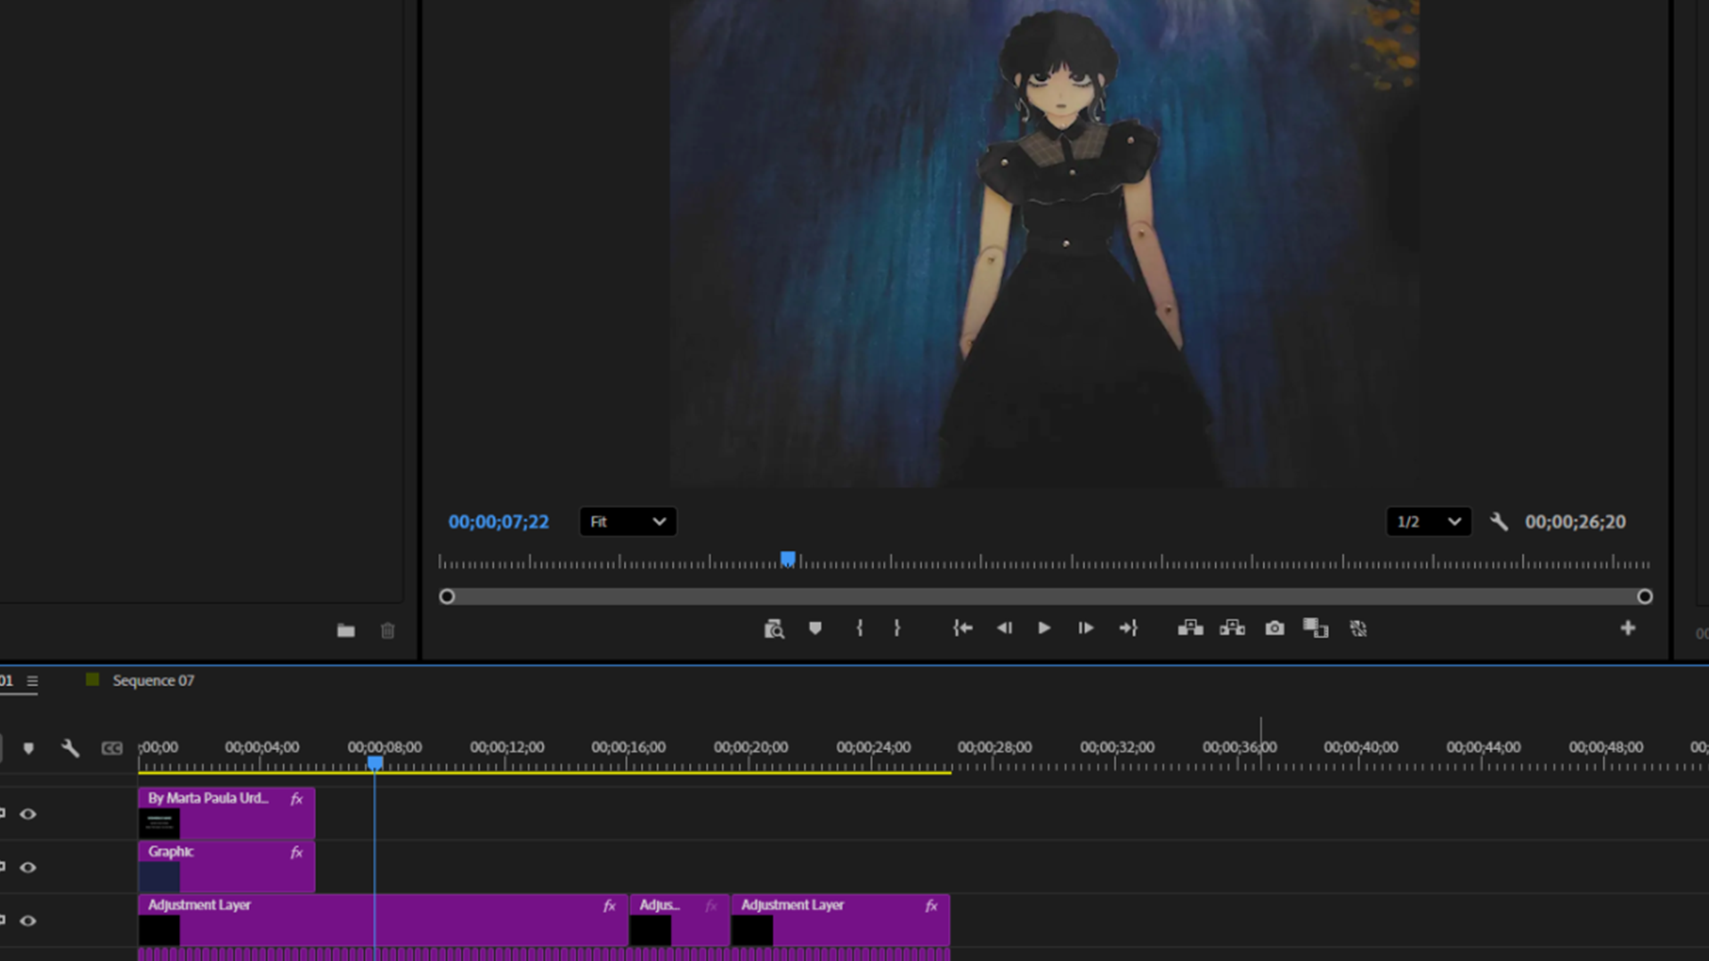
Task: Click the new bin folder icon
Action: point(345,631)
